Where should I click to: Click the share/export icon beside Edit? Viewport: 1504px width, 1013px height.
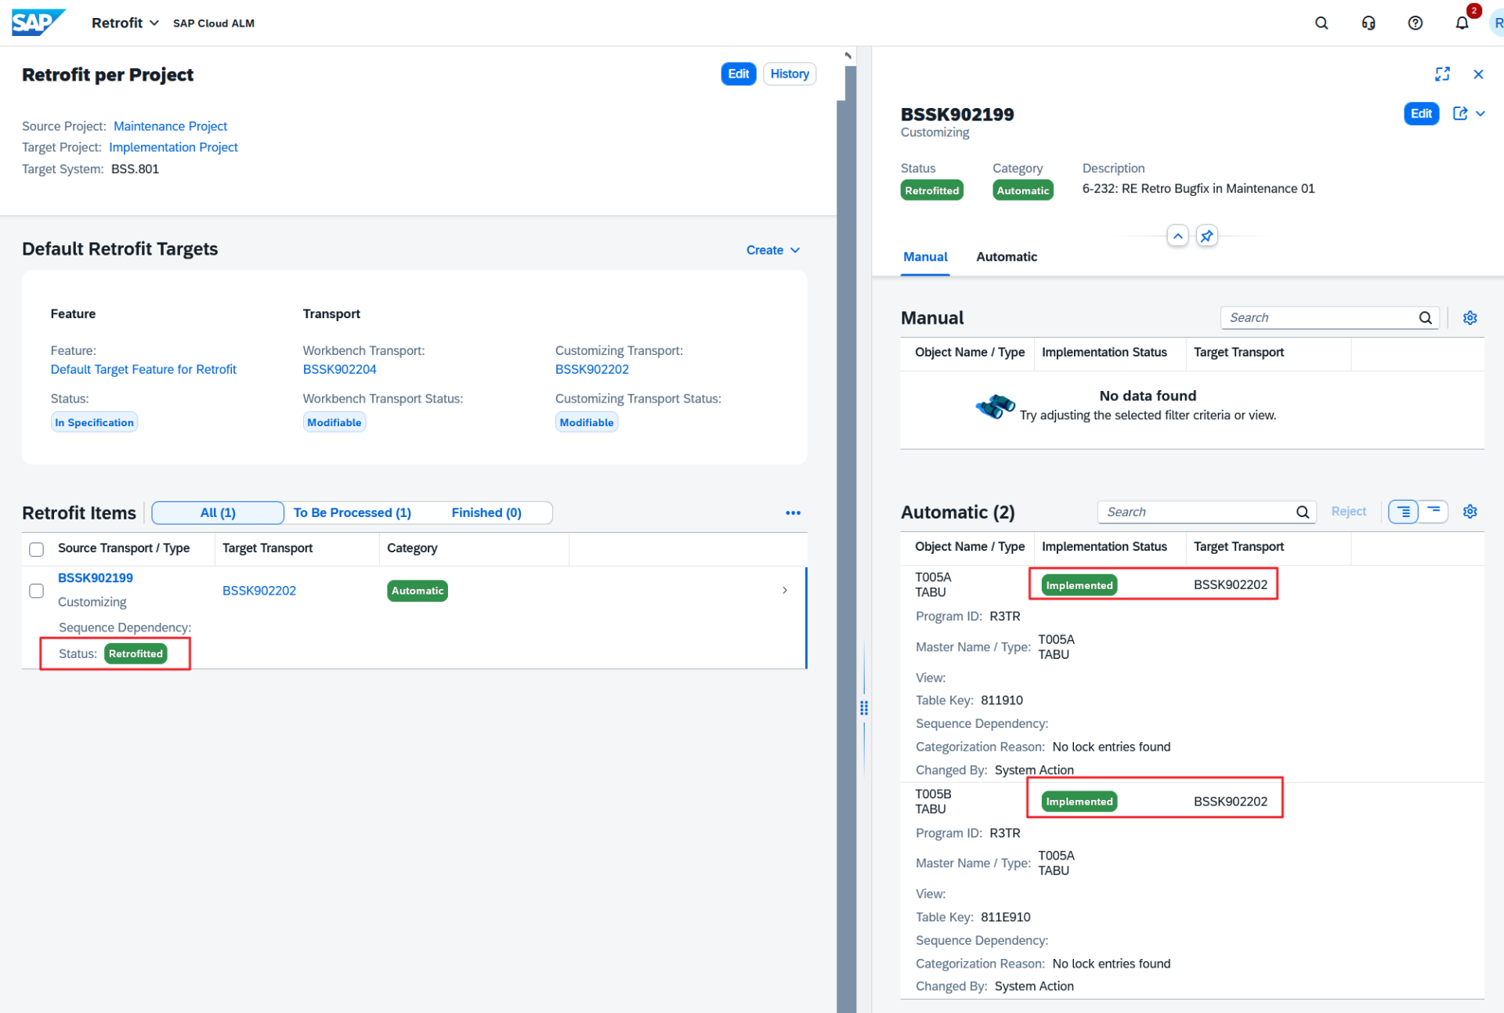coord(1460,114)
